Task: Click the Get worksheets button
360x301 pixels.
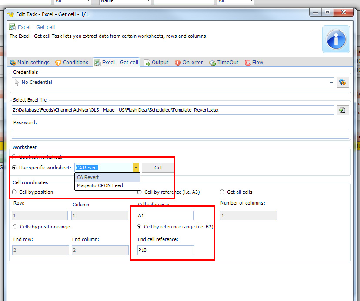Action: tap(158, 168)
